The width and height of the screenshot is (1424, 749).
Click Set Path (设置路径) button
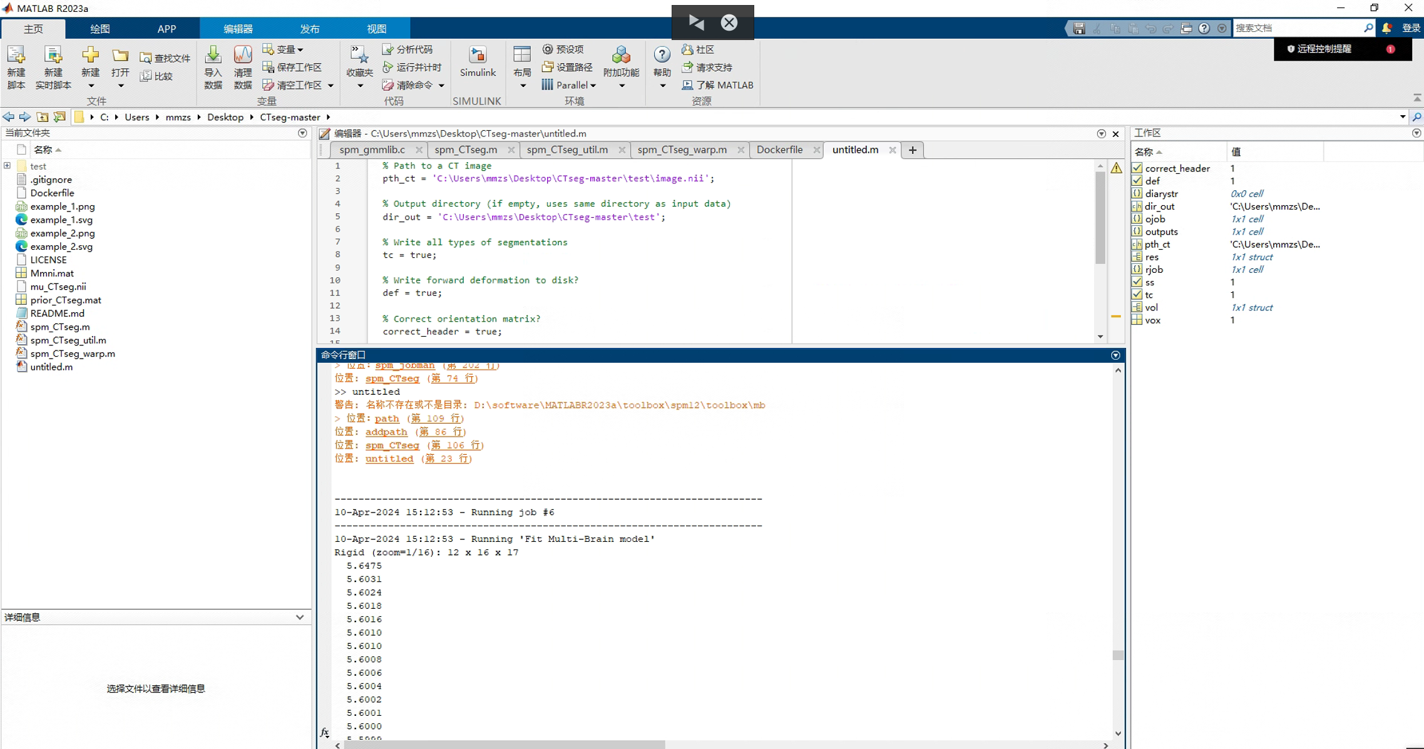point(568,67)
